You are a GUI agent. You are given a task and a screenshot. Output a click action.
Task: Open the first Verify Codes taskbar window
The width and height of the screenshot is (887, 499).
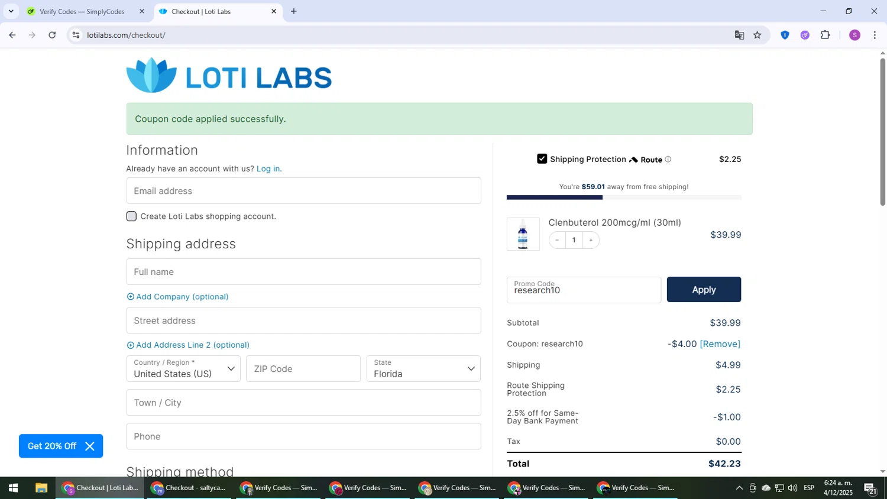pyautogui.click(x=279, y=488)
